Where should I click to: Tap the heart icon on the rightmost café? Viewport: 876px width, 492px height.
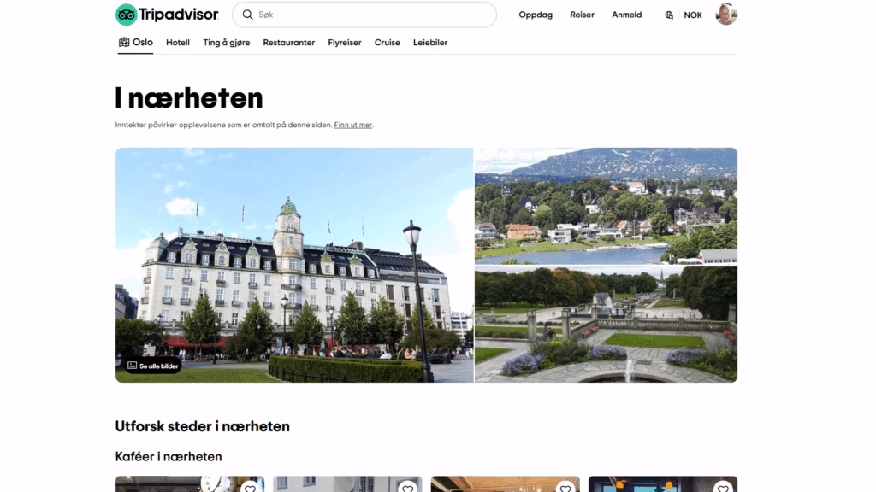coord(721,489)
